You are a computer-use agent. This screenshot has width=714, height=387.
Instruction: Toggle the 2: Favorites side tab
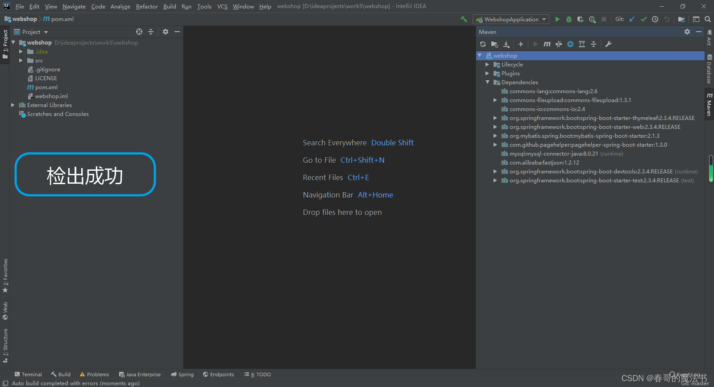click(5, 276)
